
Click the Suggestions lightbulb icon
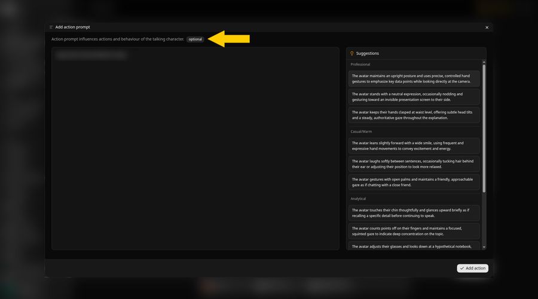coord(351,54)
